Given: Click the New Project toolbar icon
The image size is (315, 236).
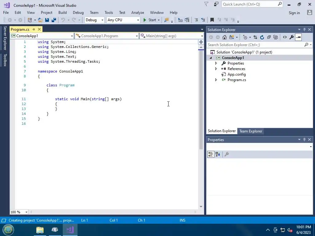Looking at the screenshot, I should [30, 20].
